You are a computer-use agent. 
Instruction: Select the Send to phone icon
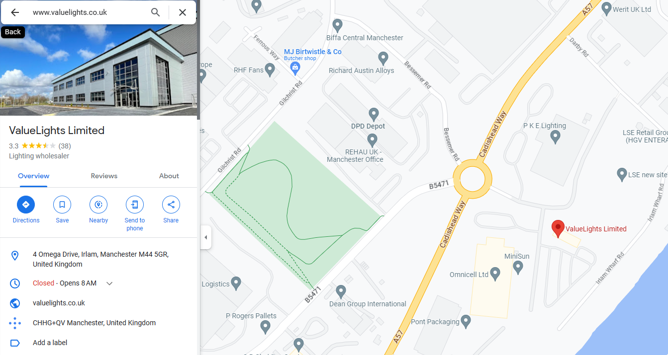click(135, 205)
